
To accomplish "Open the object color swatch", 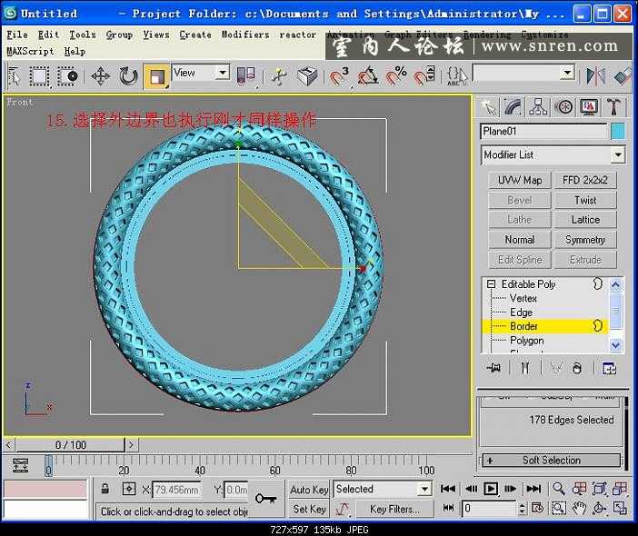I will tap(618, 132).
